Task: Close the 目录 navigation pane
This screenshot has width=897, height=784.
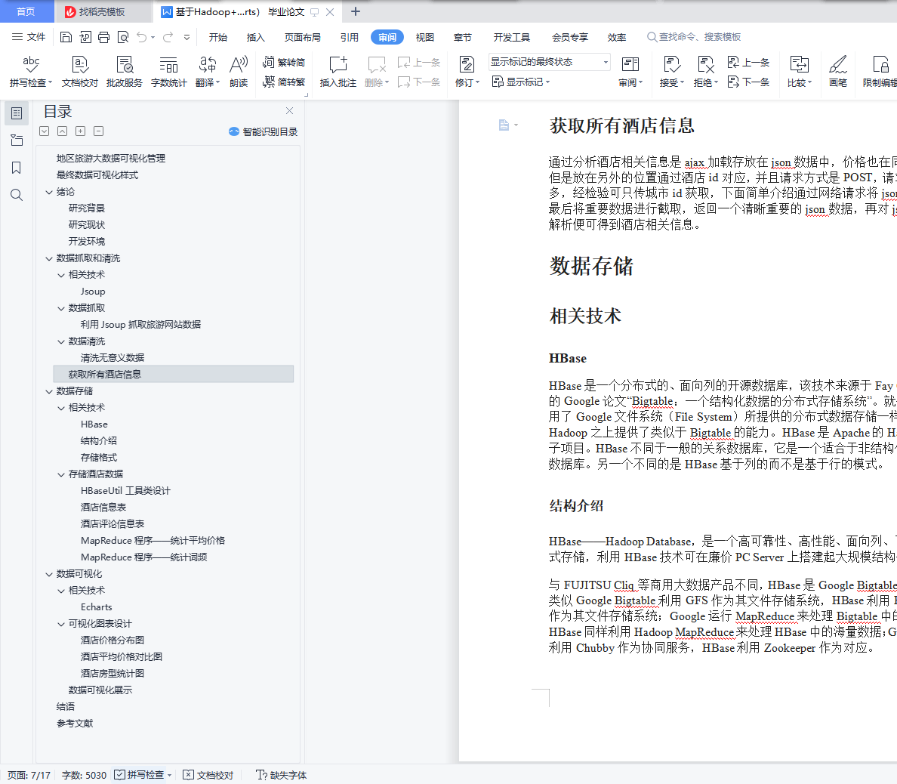Action: (x=289, y=110)
